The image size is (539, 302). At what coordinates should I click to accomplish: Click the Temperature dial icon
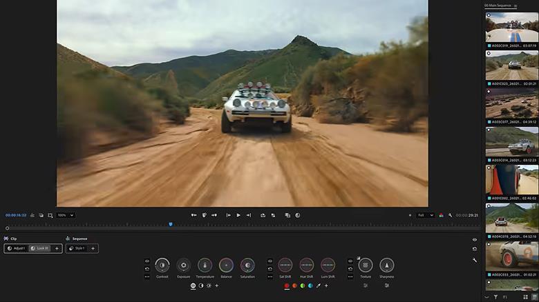click(x=205, y=265)
